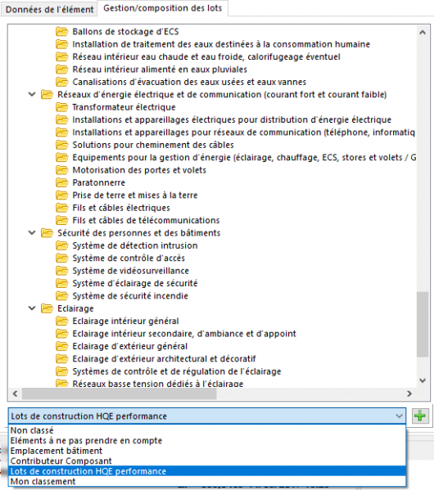This screenshot has height=490, width=434.
Task: Select Gestion/composition des lots tab
Action: click(163, 8)
